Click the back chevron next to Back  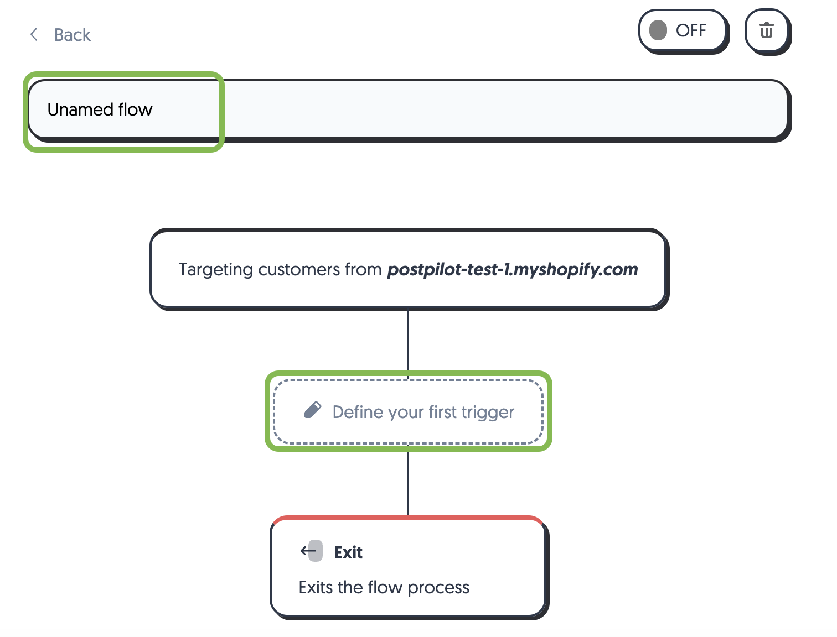[34, 34]
